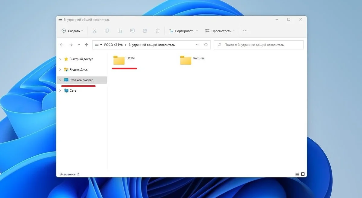Switch to large icons view

[x=303, y=174]
